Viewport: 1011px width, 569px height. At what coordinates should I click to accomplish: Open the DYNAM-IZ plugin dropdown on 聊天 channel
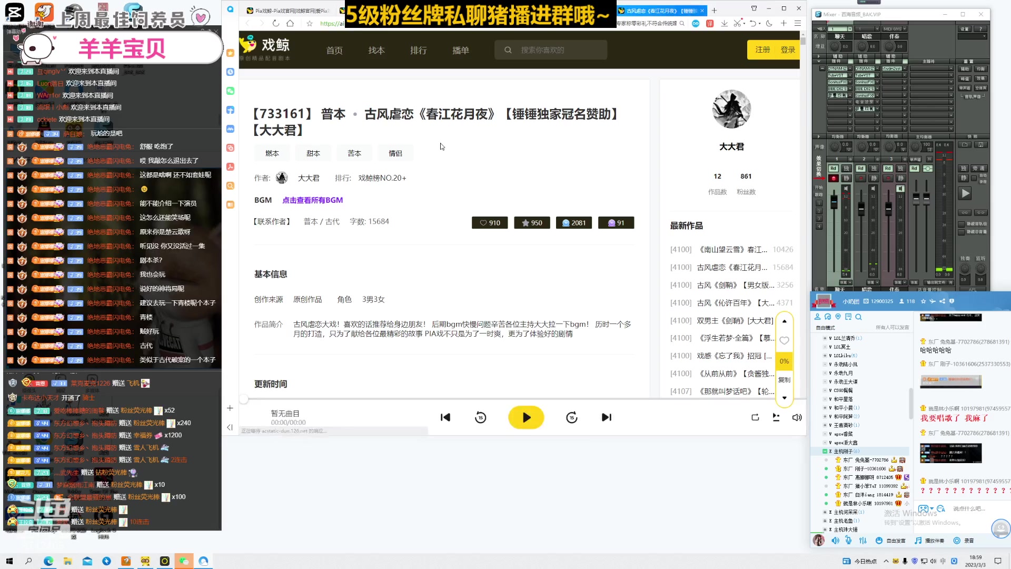coord(849,68)
